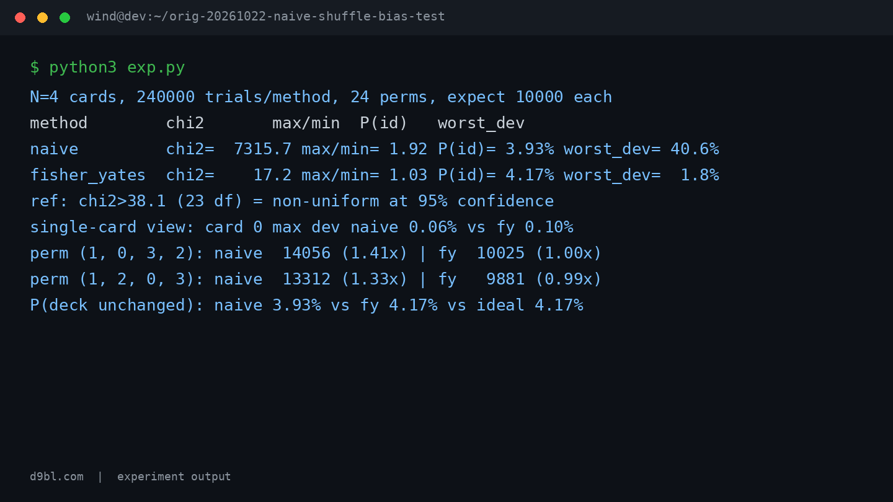Select the naive count 13312
Viewport: 893px width, 502px height.
pos(306,280)
